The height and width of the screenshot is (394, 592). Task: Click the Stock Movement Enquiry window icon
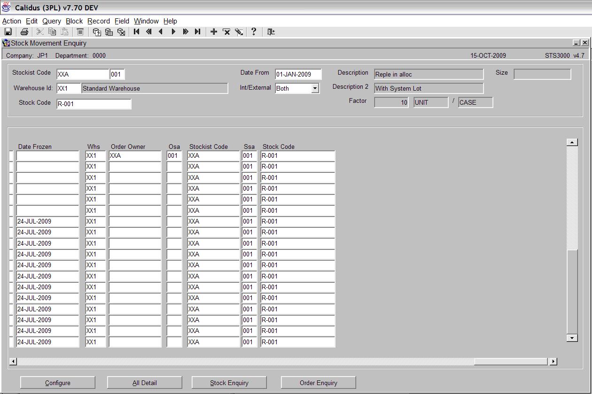(x=6, y=43)
